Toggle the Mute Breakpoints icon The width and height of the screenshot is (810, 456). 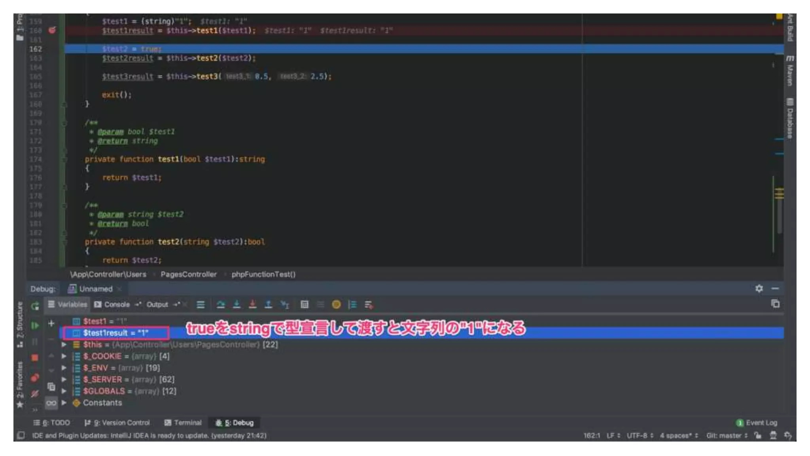click(x=35, y=393)
